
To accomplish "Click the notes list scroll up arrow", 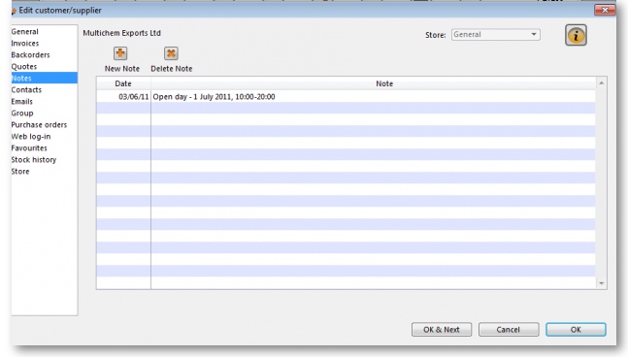I will [601, 82].
